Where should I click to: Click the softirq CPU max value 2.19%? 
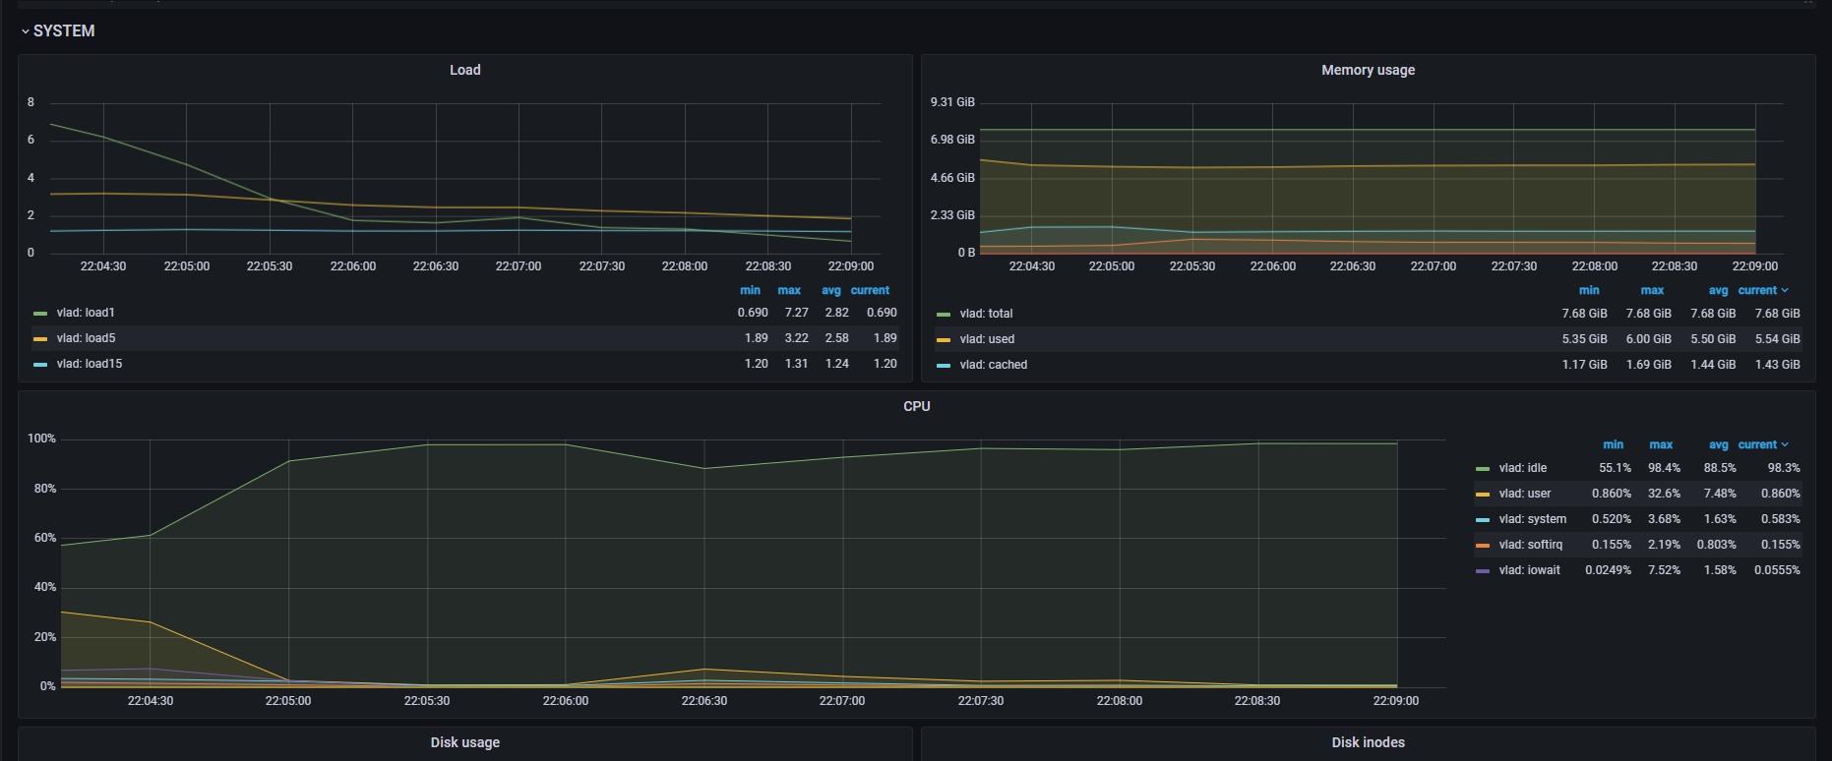tap(1665, 545)
